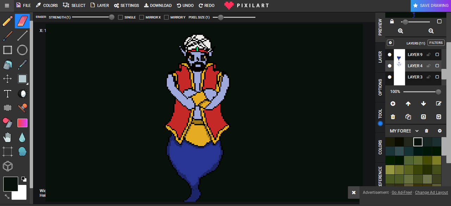Zoom out on the preview
This screenshot has height=206, width=451.
[x=431, y=31]
